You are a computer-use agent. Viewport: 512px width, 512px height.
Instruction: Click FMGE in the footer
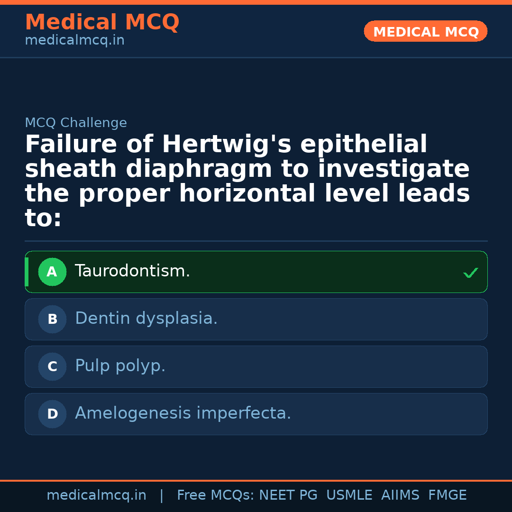click(x=447, y=495)
